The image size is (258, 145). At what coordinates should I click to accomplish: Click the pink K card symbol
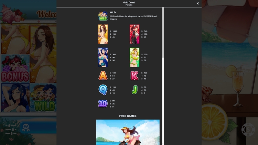tap(135, 76)
